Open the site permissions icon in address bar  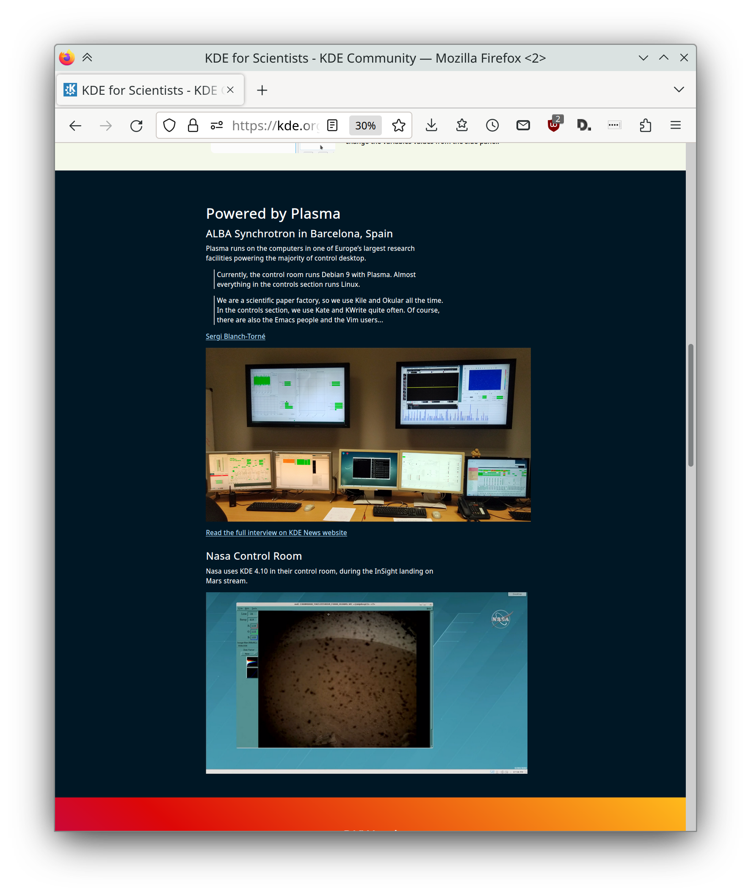tap(217, 126)
